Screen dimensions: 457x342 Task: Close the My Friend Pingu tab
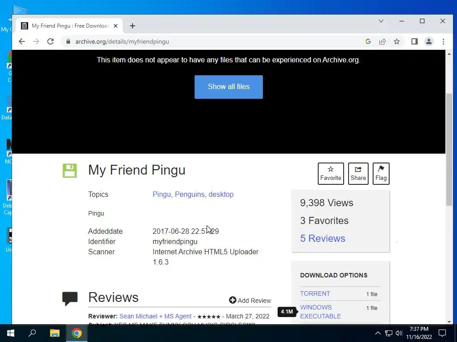tap(116, 26)
